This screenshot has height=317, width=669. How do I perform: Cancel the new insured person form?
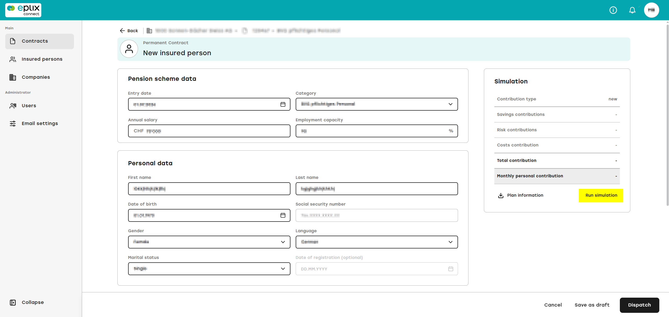click(553, 305)
